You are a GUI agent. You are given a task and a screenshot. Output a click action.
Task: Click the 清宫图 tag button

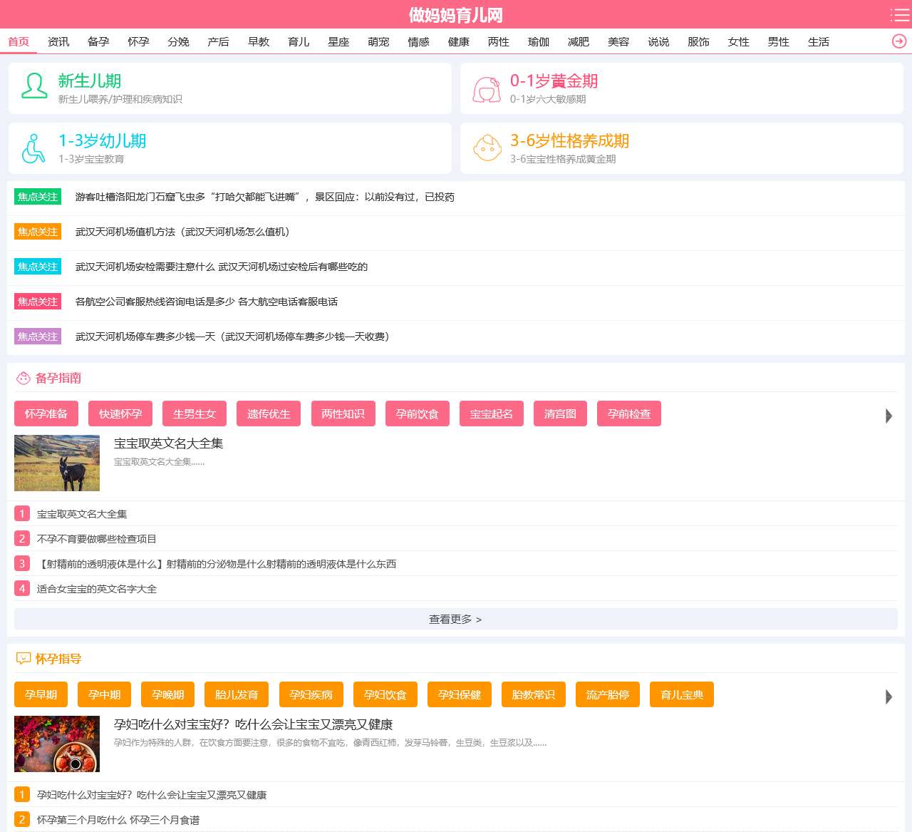point(560,414)
